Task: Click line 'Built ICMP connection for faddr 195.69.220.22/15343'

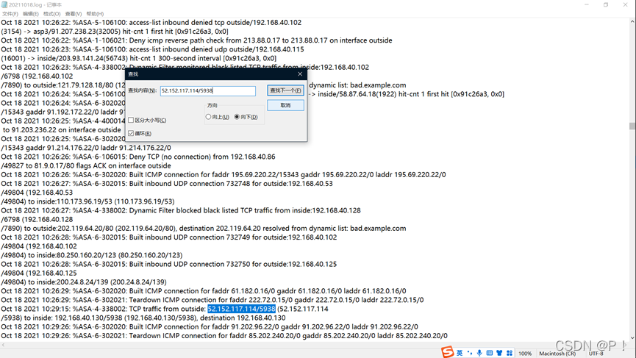Action: click(223, 175)
